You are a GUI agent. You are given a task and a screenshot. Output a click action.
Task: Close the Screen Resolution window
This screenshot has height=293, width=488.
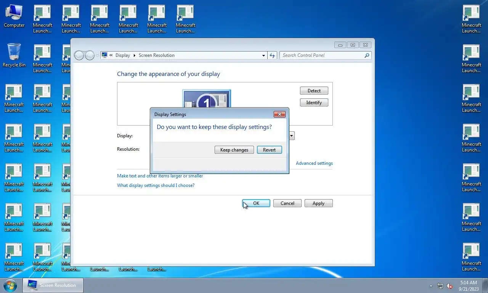point(365,45)
